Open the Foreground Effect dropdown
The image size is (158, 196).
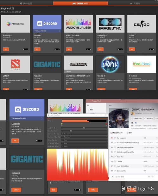click(84, 143)
